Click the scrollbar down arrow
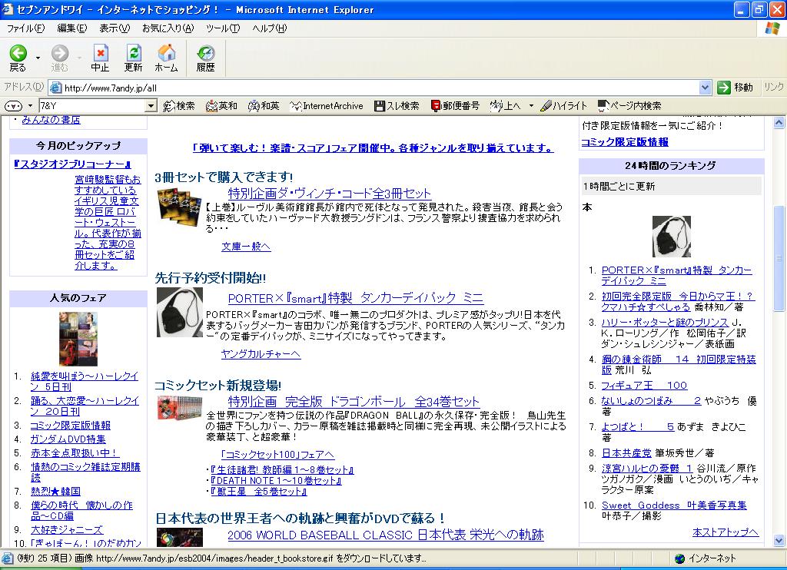The height and width of the screenshot is (570, 787). click(779, 540)
